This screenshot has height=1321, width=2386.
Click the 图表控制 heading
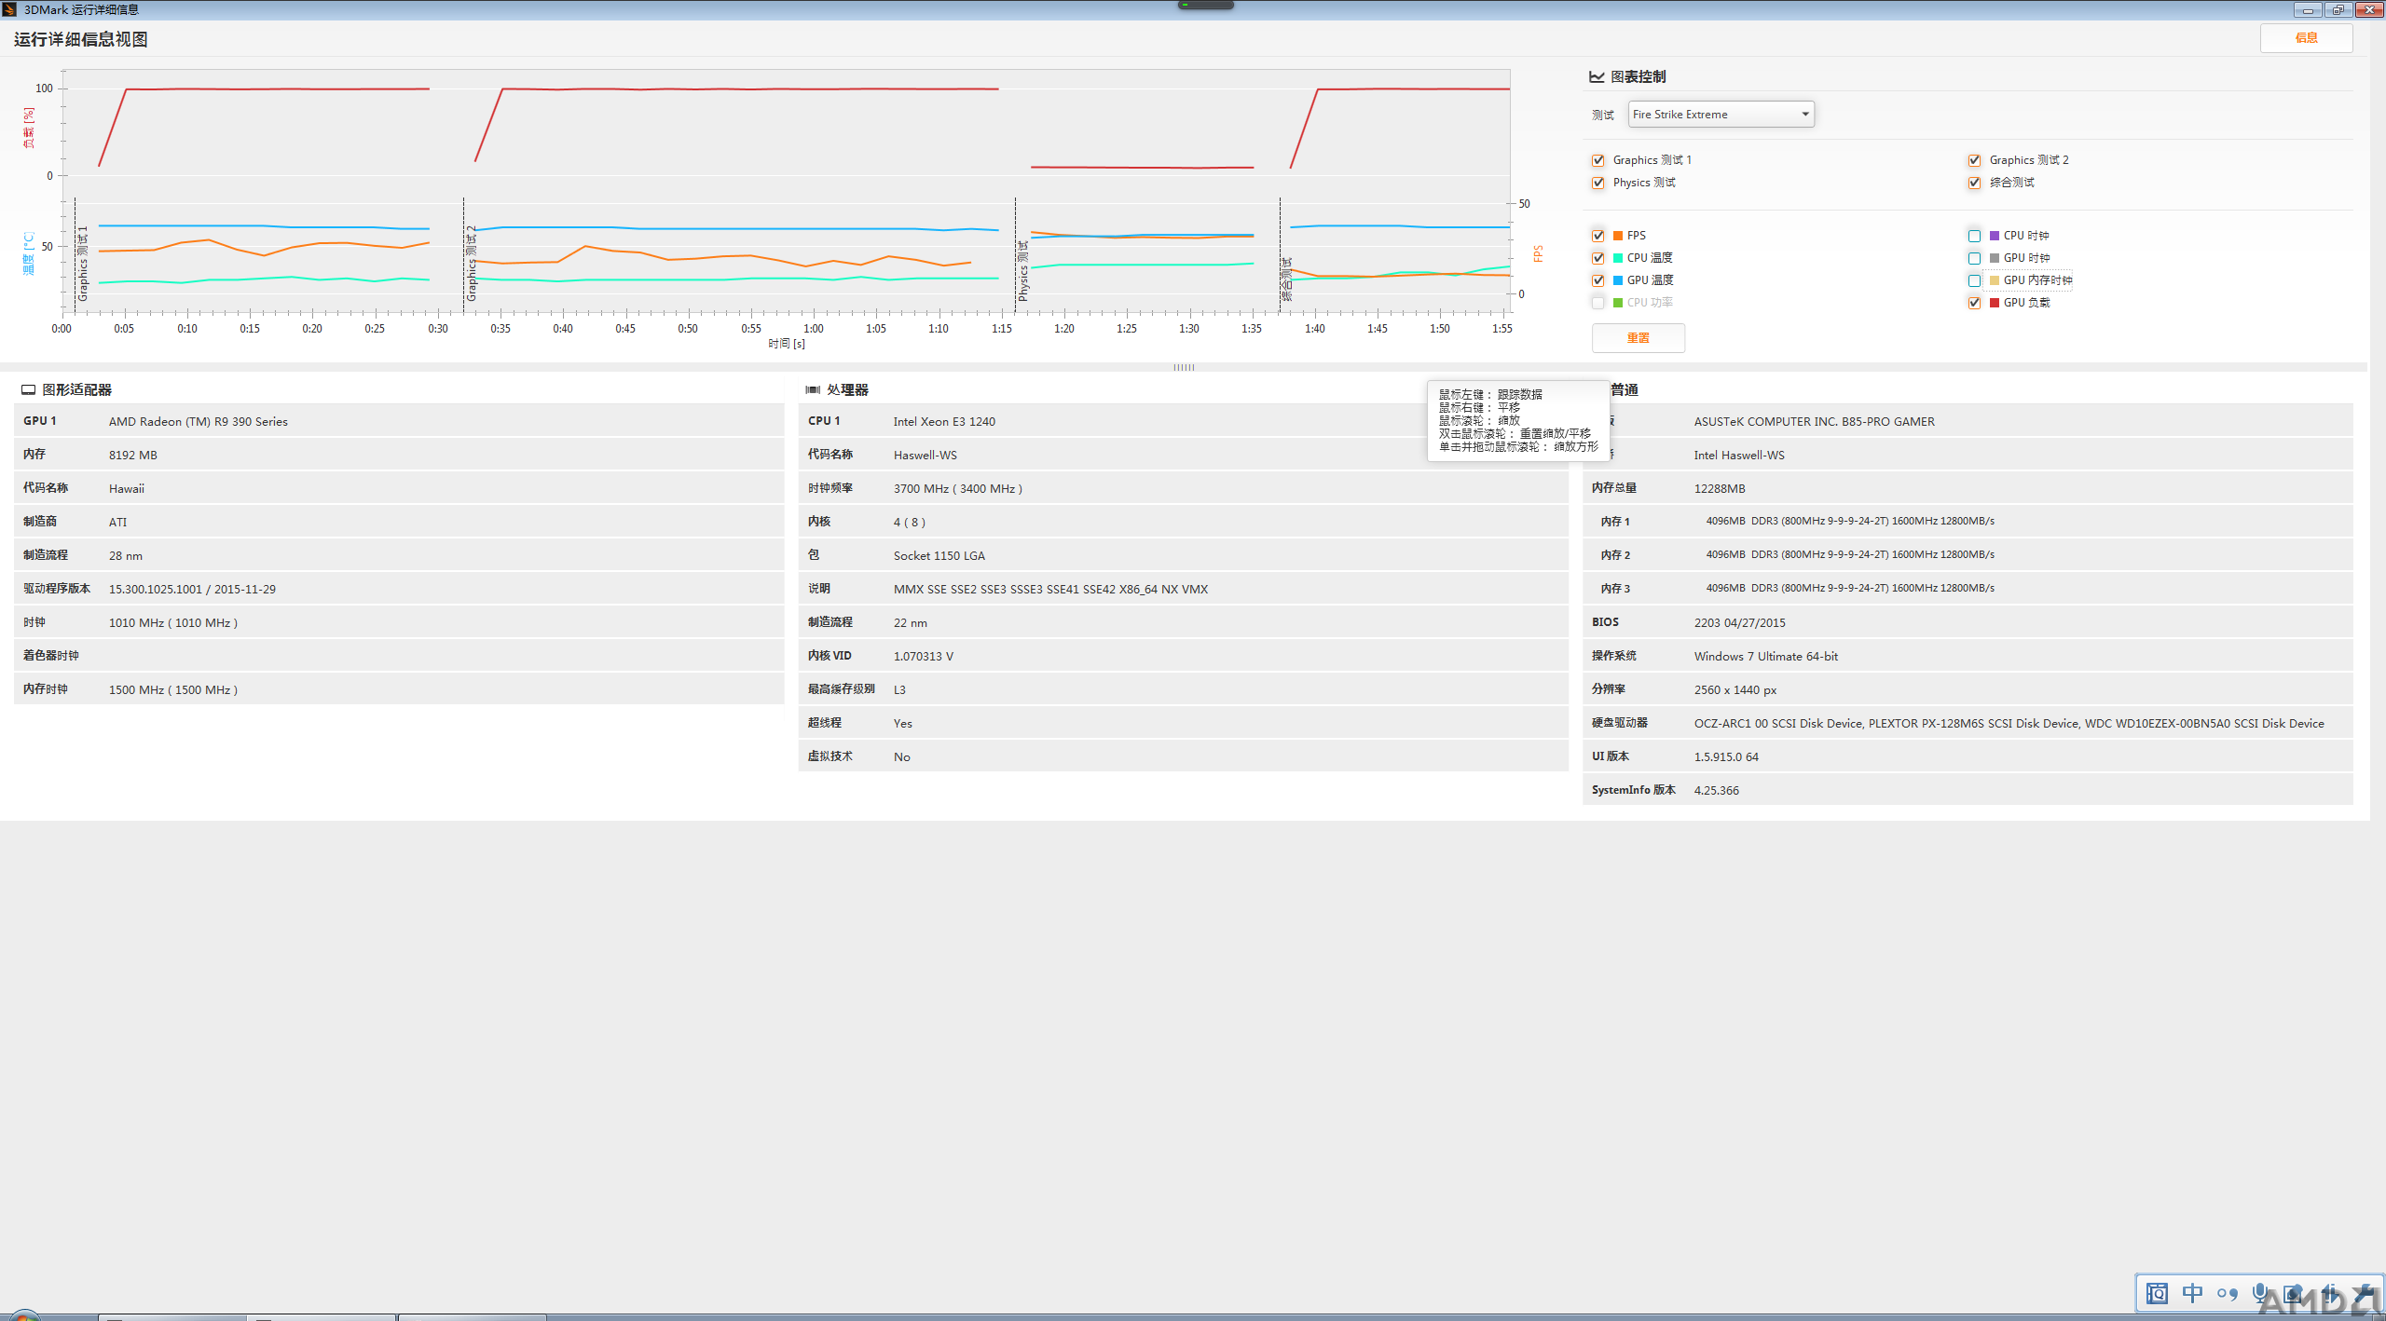tap(1638, 76)
